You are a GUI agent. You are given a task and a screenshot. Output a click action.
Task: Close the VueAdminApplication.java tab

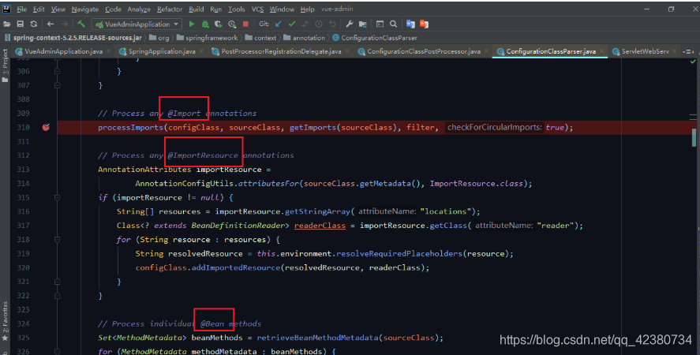tap(108, 51)
